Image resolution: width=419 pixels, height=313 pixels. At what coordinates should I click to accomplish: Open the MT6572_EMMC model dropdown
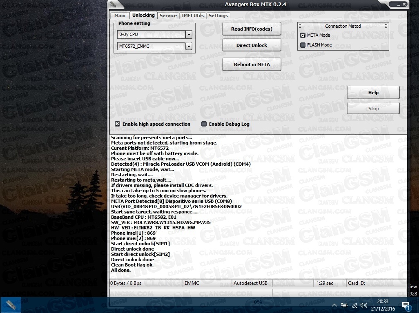click(x=189, y=46)
